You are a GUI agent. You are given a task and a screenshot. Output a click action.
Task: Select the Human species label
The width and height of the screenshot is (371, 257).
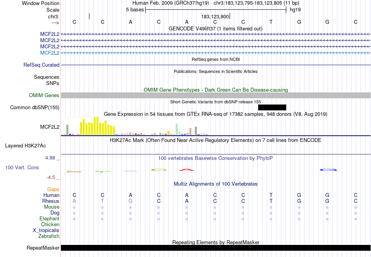click(51, 195)
